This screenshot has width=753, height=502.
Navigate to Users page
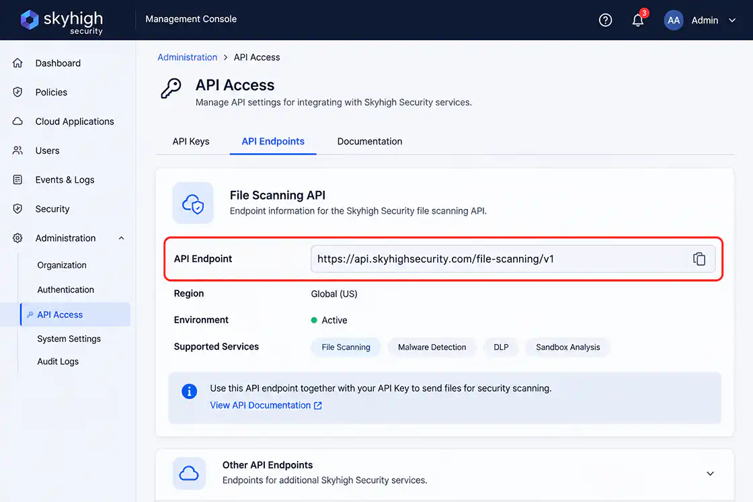[47, 151]
